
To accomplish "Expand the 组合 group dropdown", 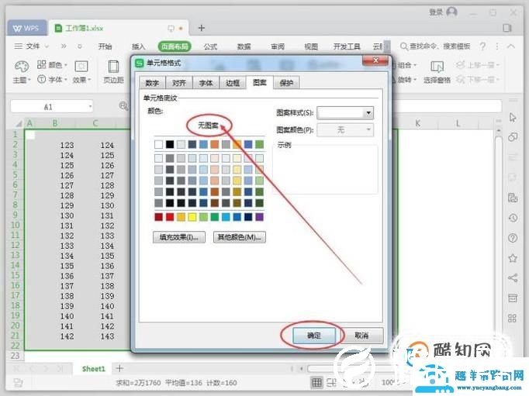I will [415, 64].
